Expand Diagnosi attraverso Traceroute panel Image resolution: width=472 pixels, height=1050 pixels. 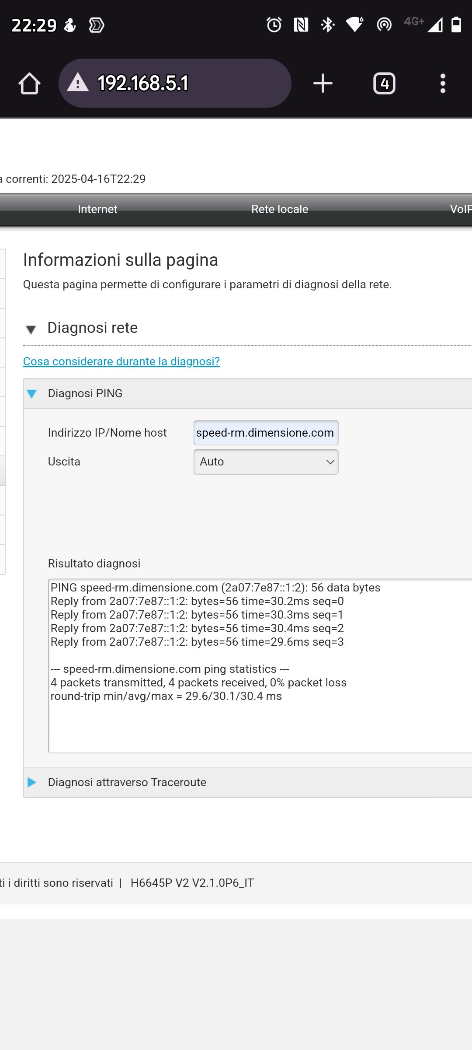(x=32, y=782)
